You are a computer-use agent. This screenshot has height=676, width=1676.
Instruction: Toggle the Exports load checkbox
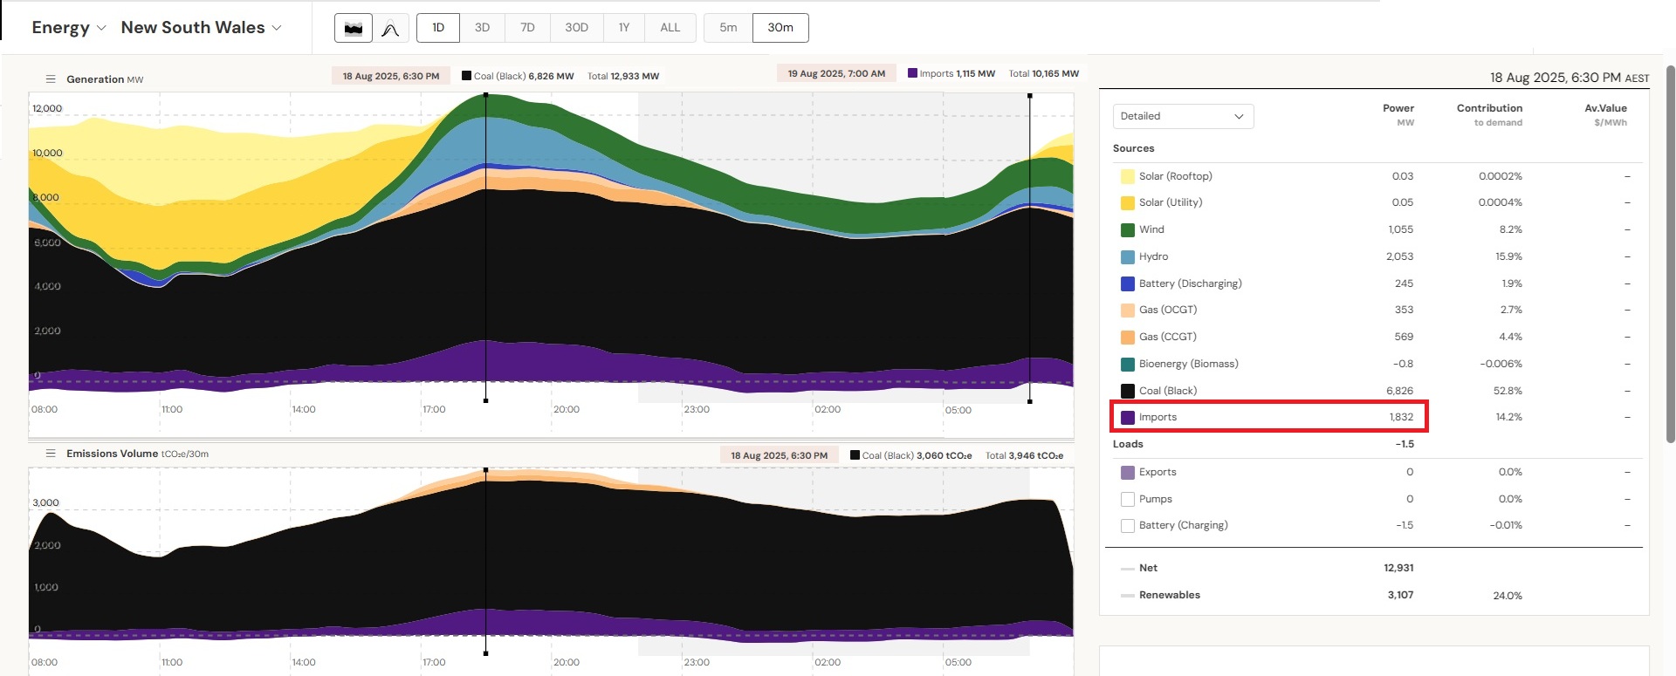pos(1128,473)
